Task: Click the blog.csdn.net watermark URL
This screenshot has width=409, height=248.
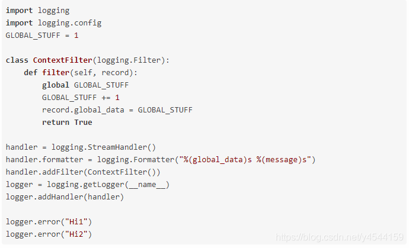Action: [340, 237]
